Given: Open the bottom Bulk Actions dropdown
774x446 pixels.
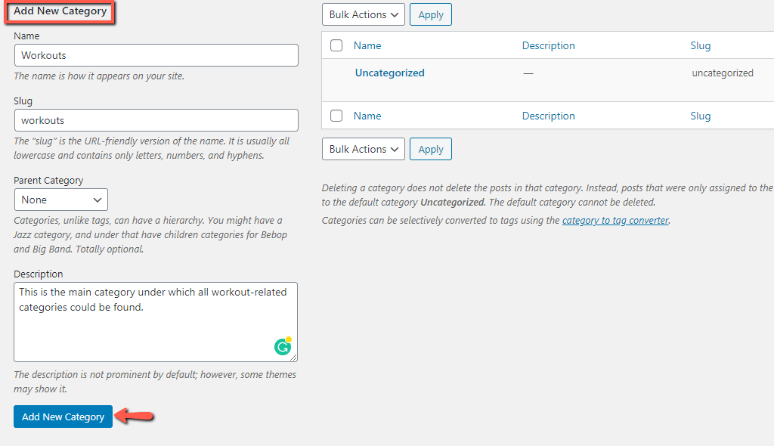Looking at the screenshot, I should [364, 149].
